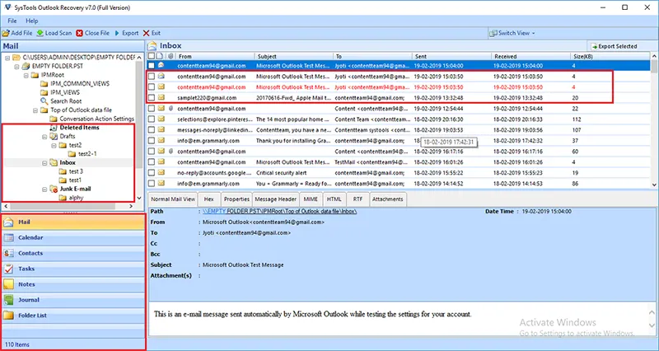The width and height of the screenshot is (659, 351).
Task: Click the Close File toolbar icon
Action: [x=79, y=33]
